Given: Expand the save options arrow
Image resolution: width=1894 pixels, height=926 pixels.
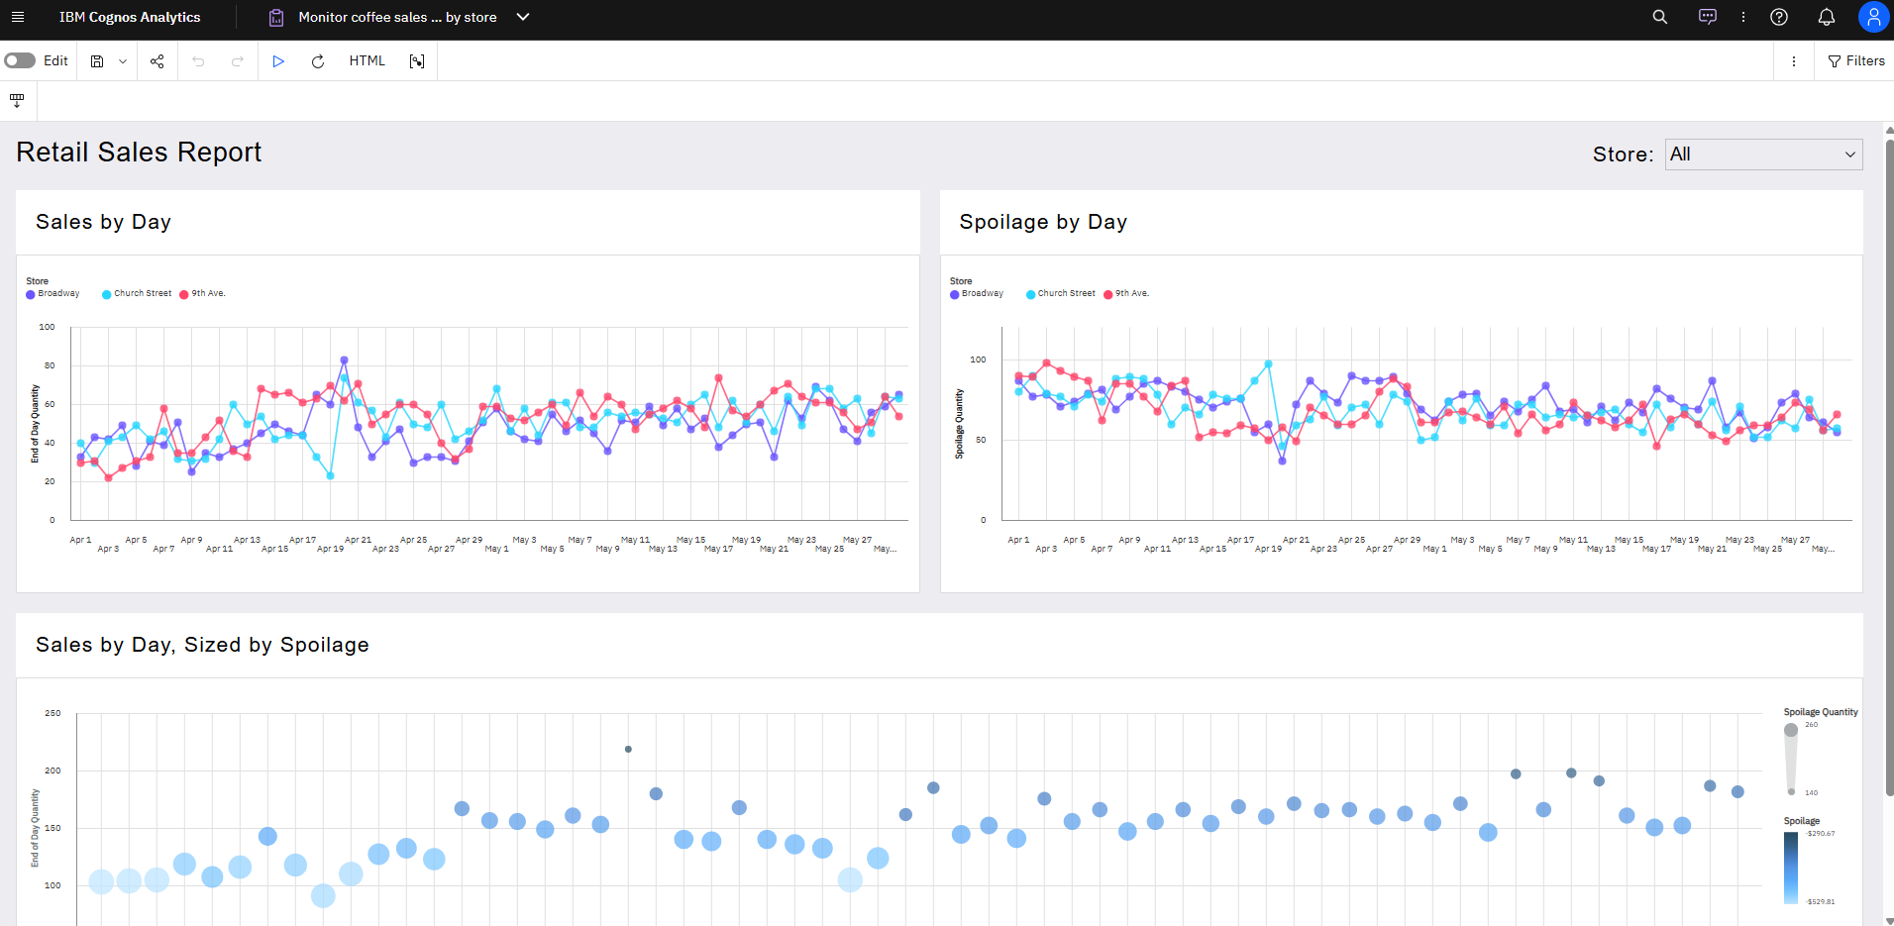Looking at the screenshot, I should pyautogui.click(x=123, y=61).
